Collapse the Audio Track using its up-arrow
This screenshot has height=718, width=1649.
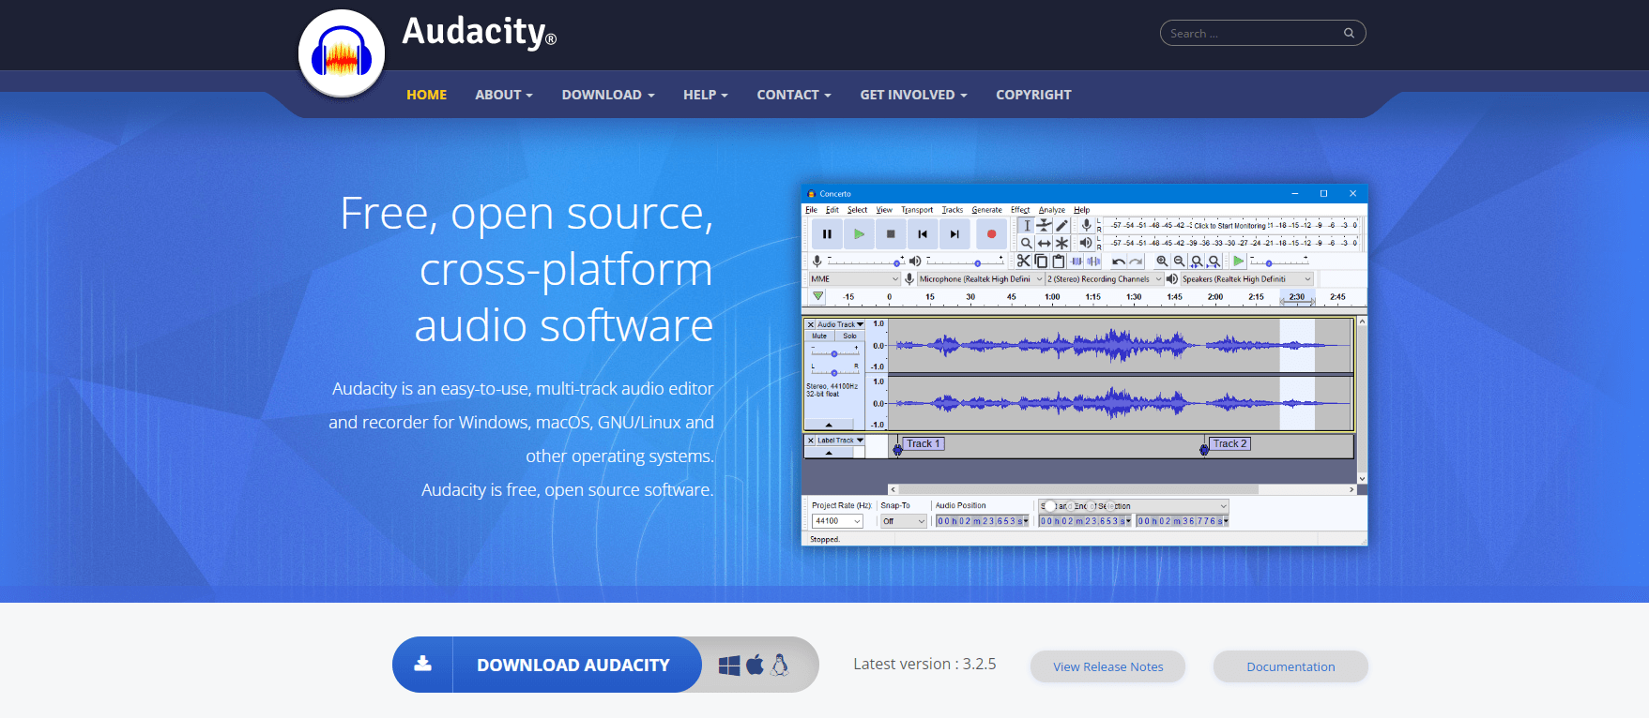(x=829, y=425)
